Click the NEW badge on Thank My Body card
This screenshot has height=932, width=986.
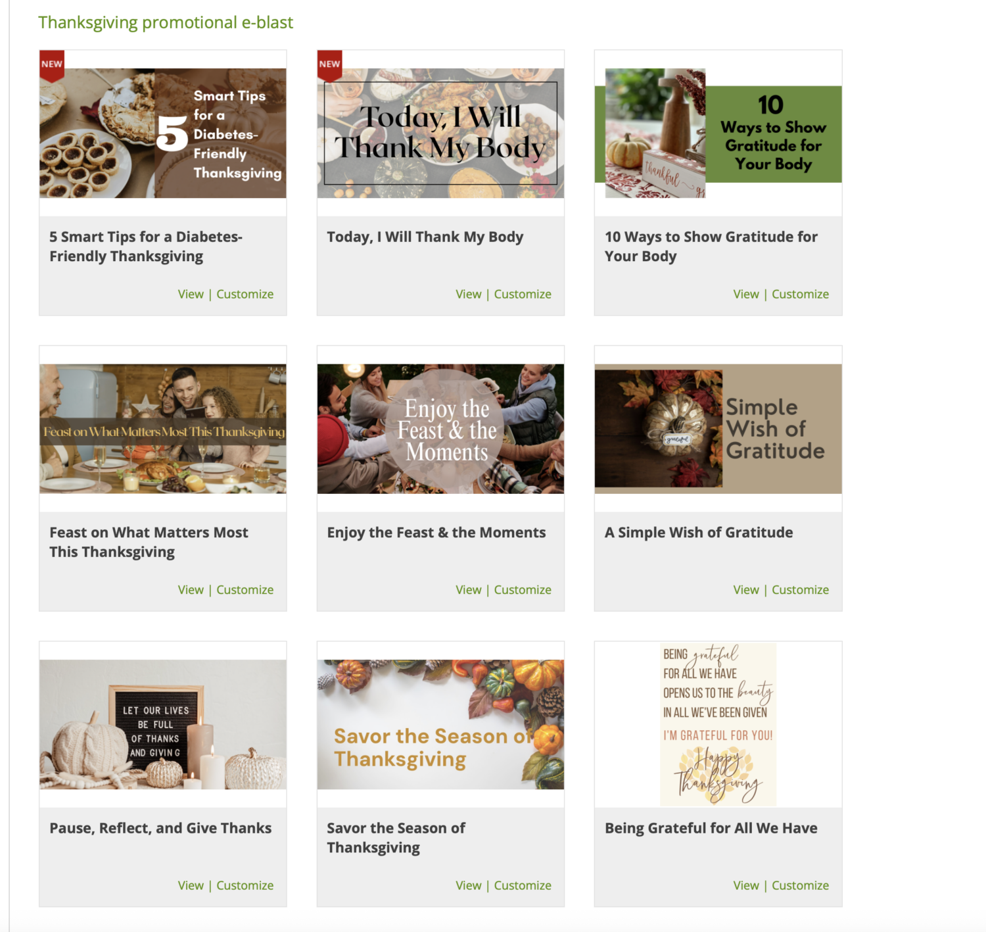pos(329,65)
